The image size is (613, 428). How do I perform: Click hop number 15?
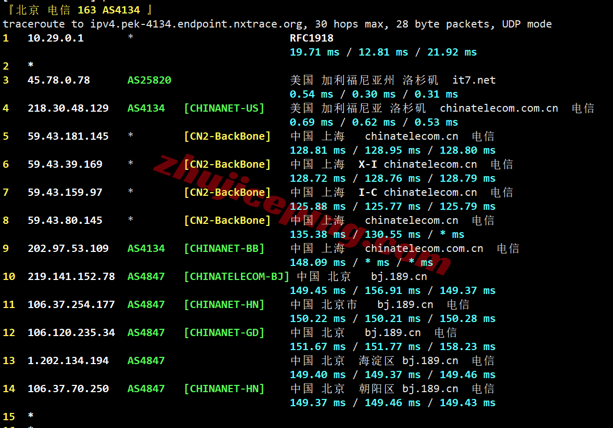pyautogui.click(x=9, y=417)
